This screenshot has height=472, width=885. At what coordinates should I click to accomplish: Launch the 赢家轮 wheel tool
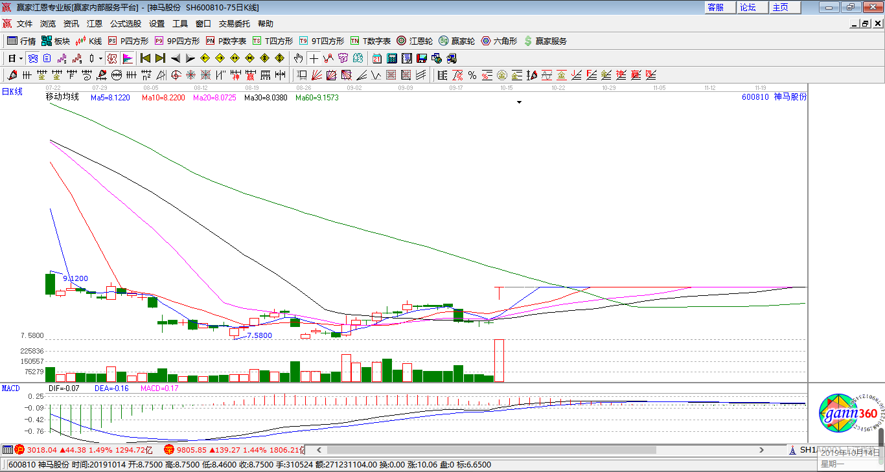pyautogui.click(x=457, y=41)
